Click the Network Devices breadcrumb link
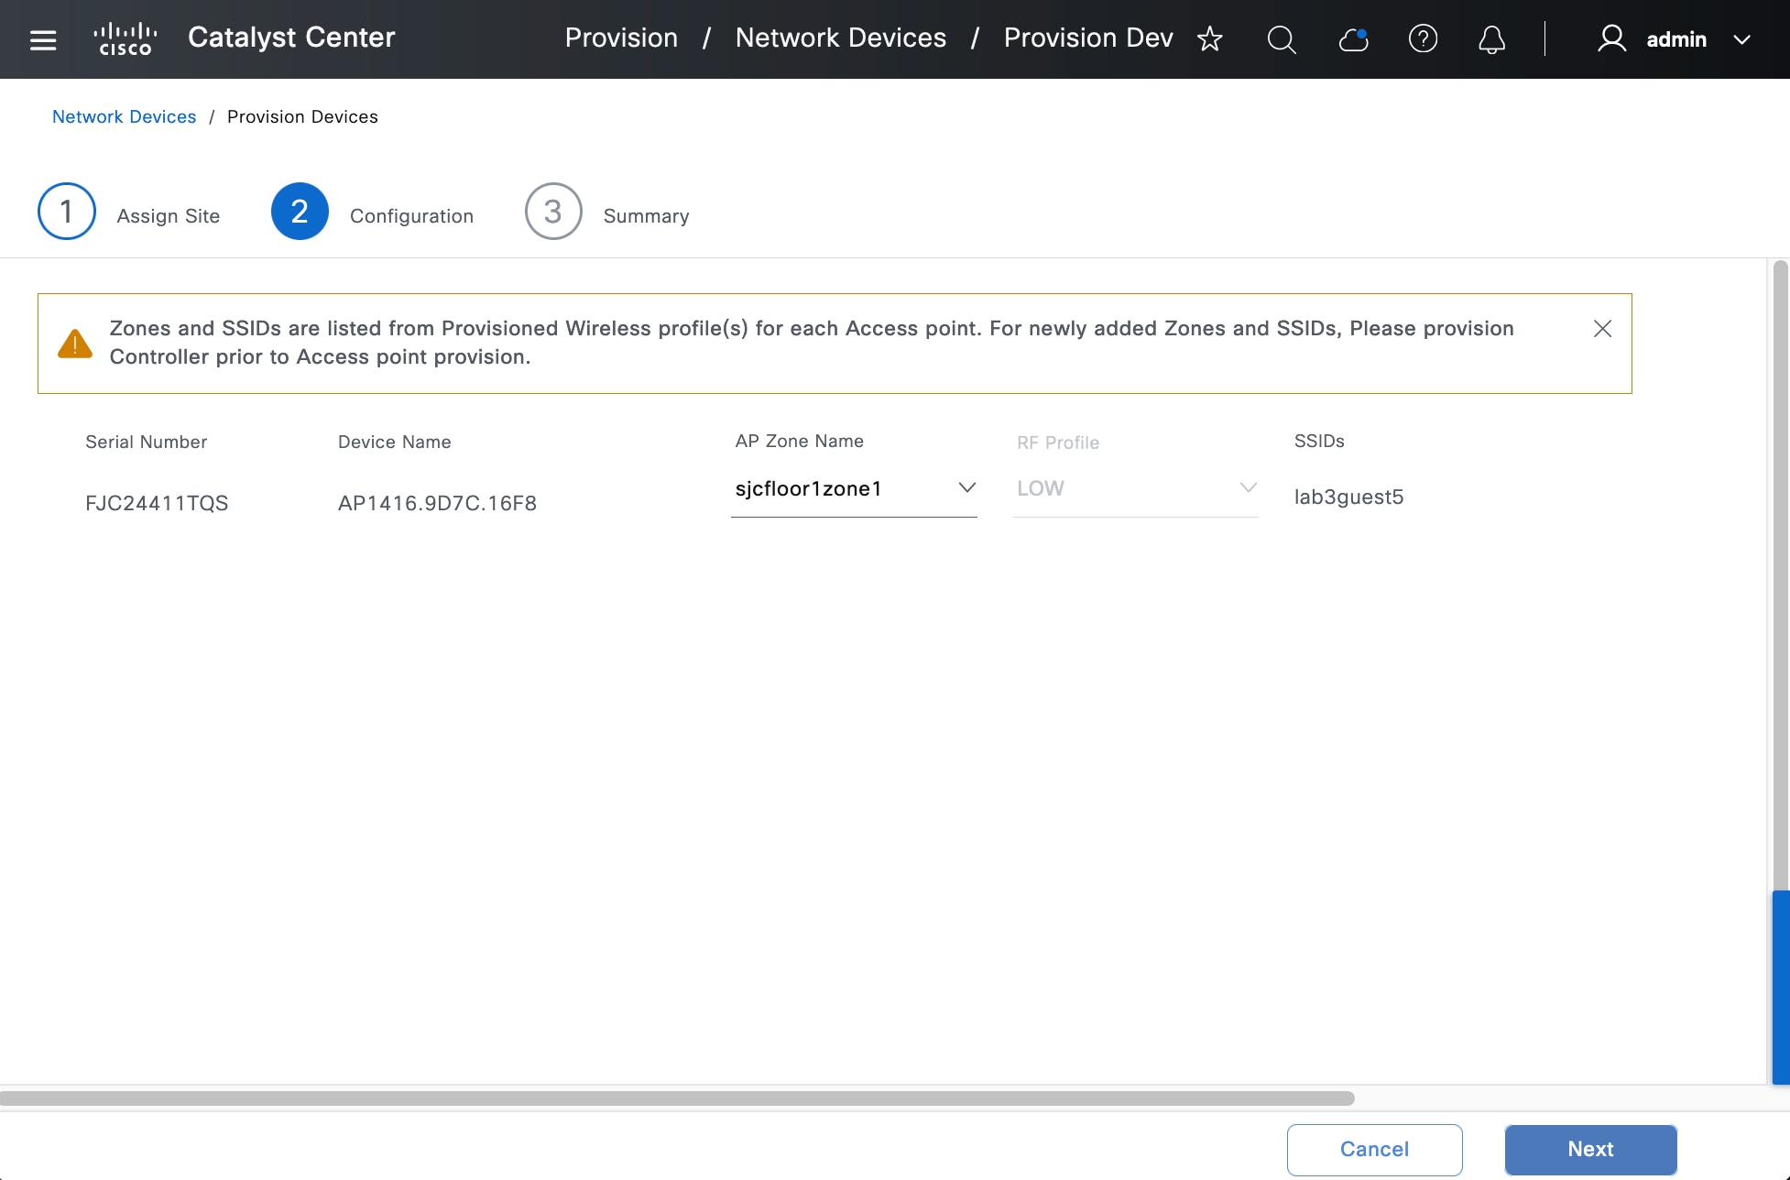The image size is (1790, 1180). click(x=124, y=116)
